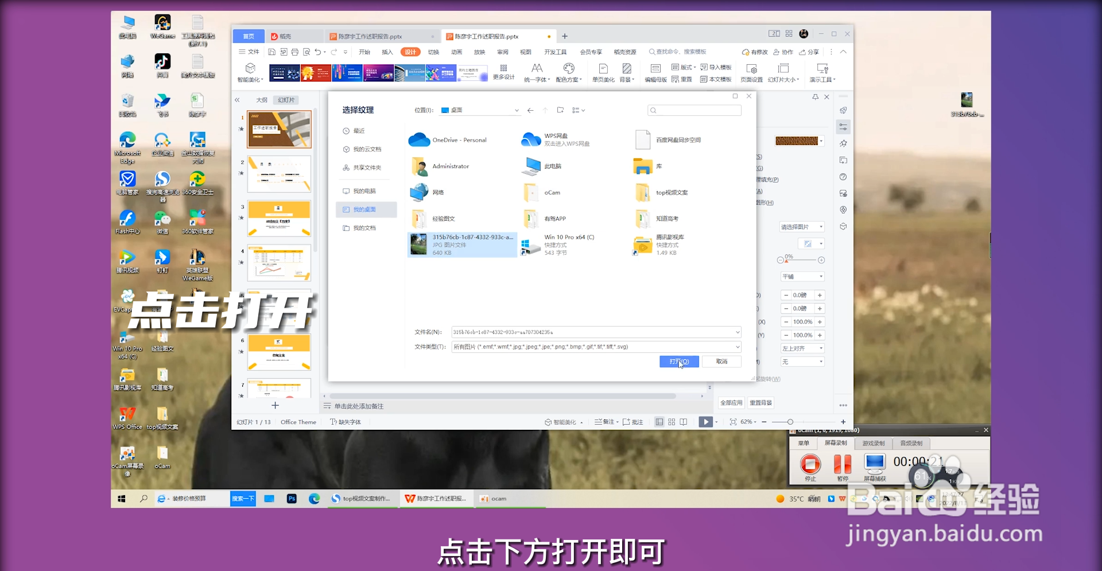
Task: Click 全部应用 in the background pane
Action: (x=731, y=403)
